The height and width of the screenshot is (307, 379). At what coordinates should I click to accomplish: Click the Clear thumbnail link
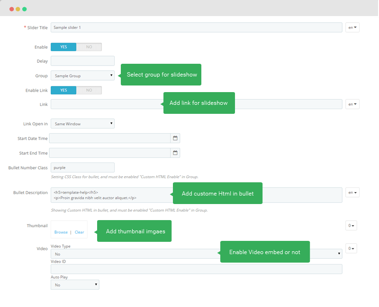79,232
